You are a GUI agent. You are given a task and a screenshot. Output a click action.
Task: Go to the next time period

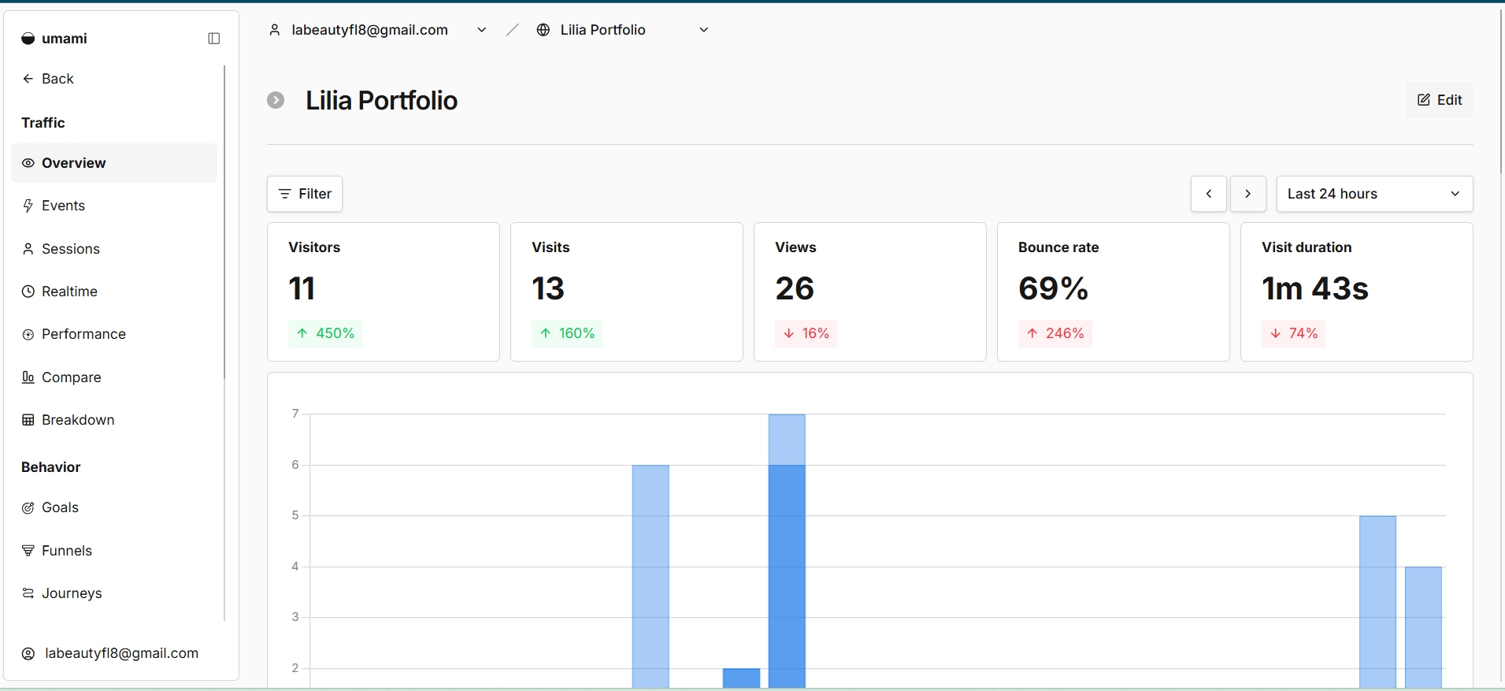coord(1248,194)
